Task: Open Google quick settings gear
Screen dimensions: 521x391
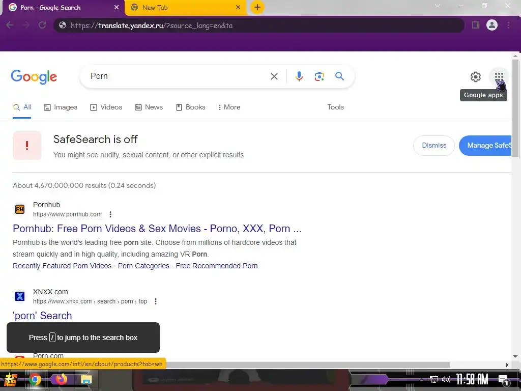Action: click(476, 77)
